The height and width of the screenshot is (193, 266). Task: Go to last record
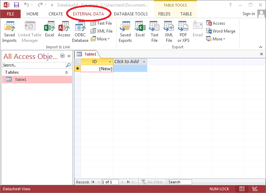pyautogui.click(x=128, y=182)
